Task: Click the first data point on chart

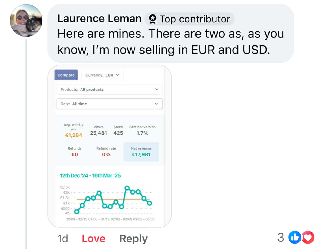Action: [77, 211]
